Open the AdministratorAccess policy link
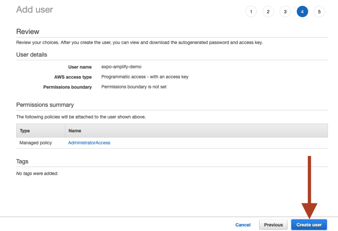 click(x=89, y=143)
